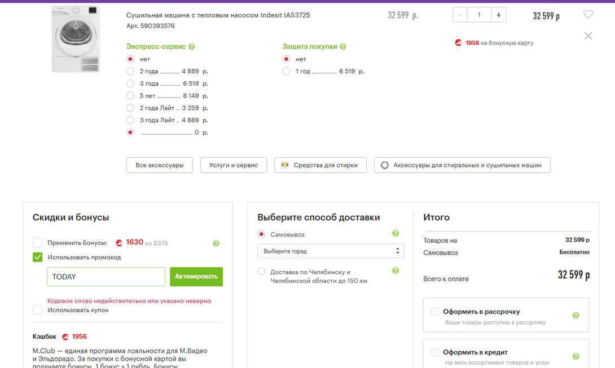Select 2 года Экспресс-сервис option
This screenshot has width=615, height=368.
(x=130, y=72)
